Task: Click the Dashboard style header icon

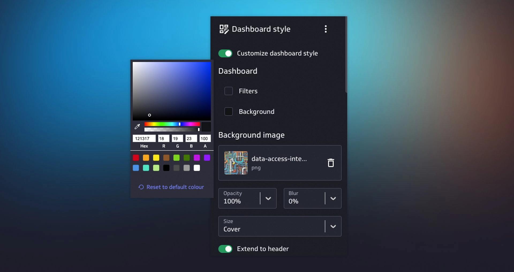Action: [x=224, y=29]
